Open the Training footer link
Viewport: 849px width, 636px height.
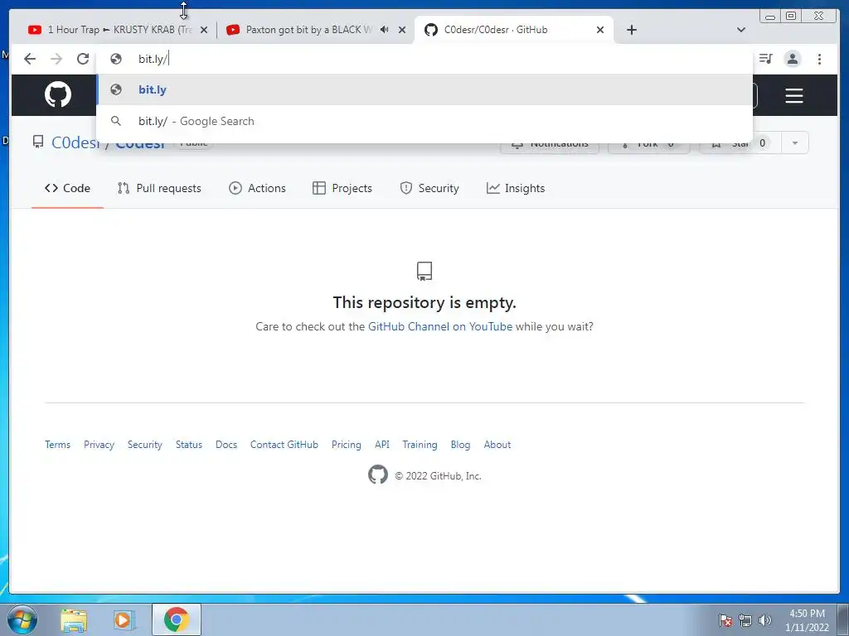420,445
